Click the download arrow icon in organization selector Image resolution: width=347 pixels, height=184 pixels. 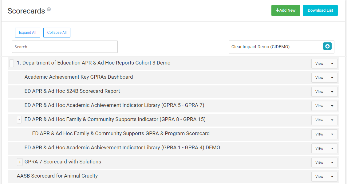[x=327, y=46]
